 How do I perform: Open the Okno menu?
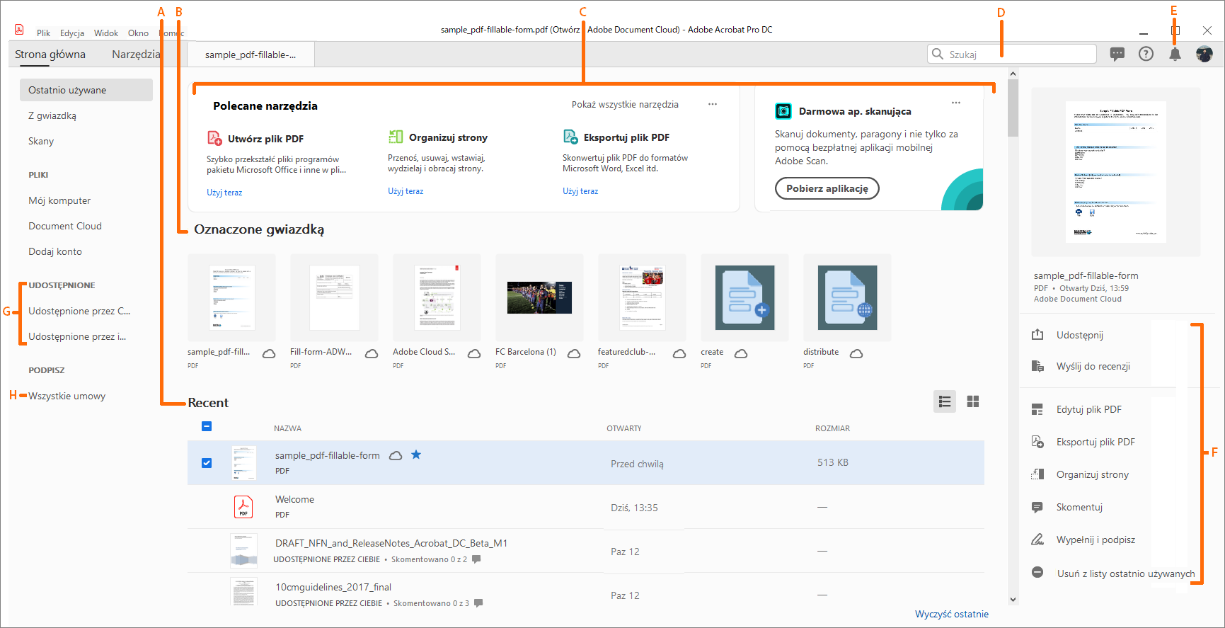pos(138,33)
